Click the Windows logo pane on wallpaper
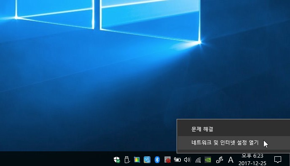Screen dimensions: 290x166 pos(150,18)
